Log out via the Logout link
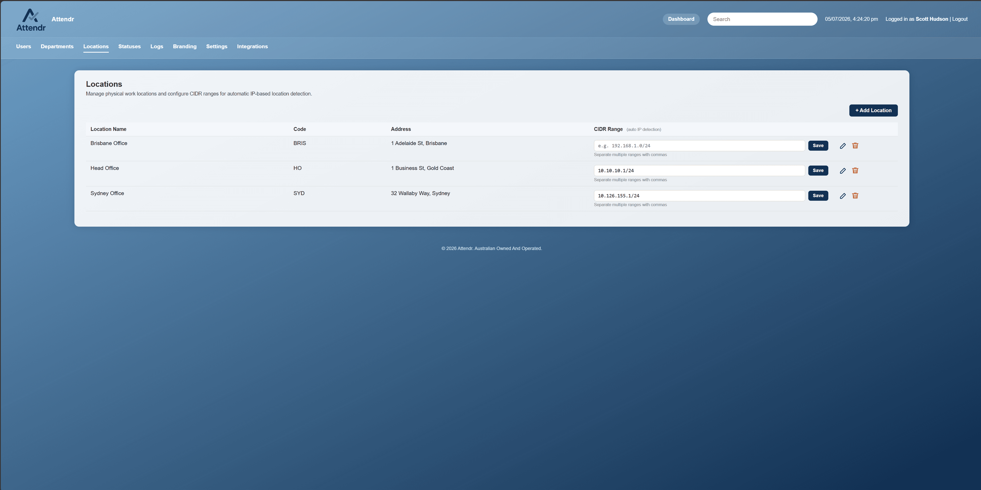The image size is (981, 490). pos(960,19)
